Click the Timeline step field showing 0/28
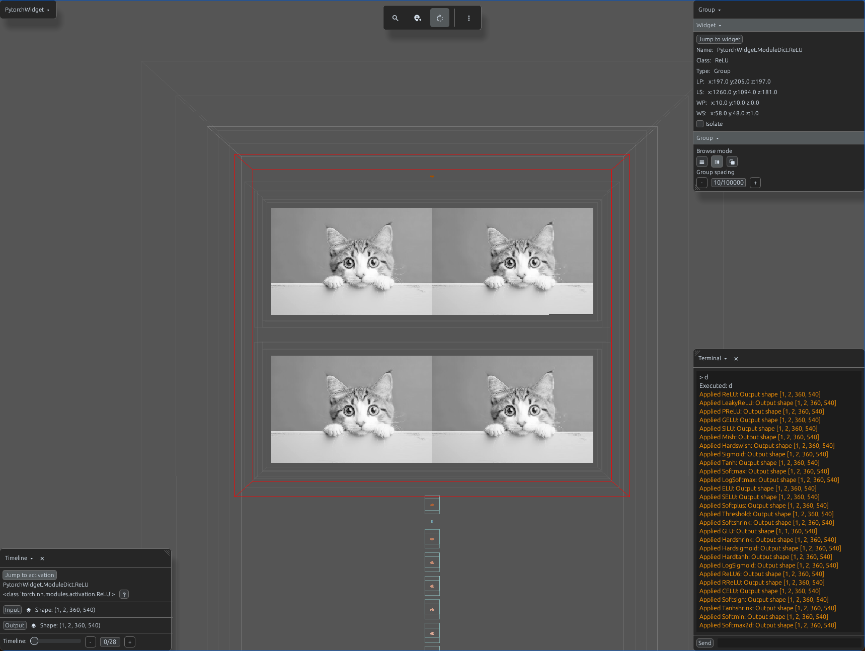This screenshot has height=651, width=865. (110, 642)
